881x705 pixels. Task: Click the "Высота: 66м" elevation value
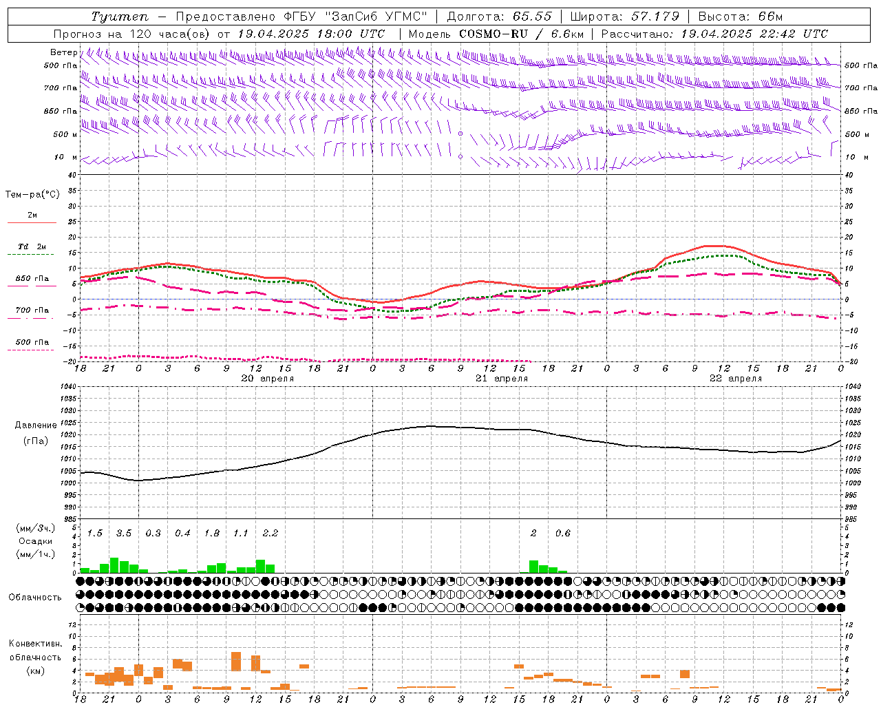[741, 17]
